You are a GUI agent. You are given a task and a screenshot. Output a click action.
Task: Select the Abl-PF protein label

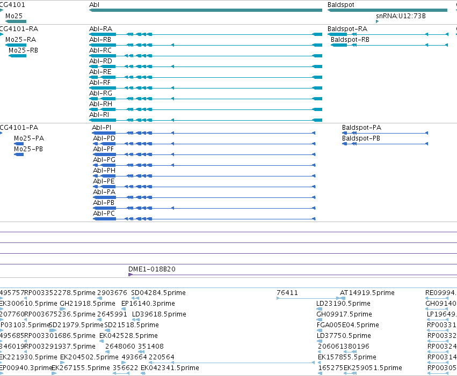pos(103,149)
